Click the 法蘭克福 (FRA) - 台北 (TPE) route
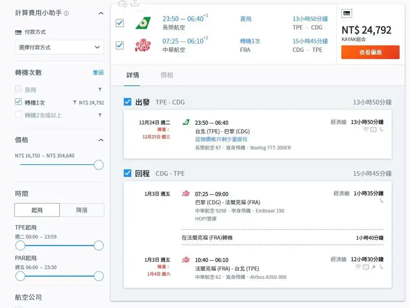410x308 pixels. pos(227,269)
